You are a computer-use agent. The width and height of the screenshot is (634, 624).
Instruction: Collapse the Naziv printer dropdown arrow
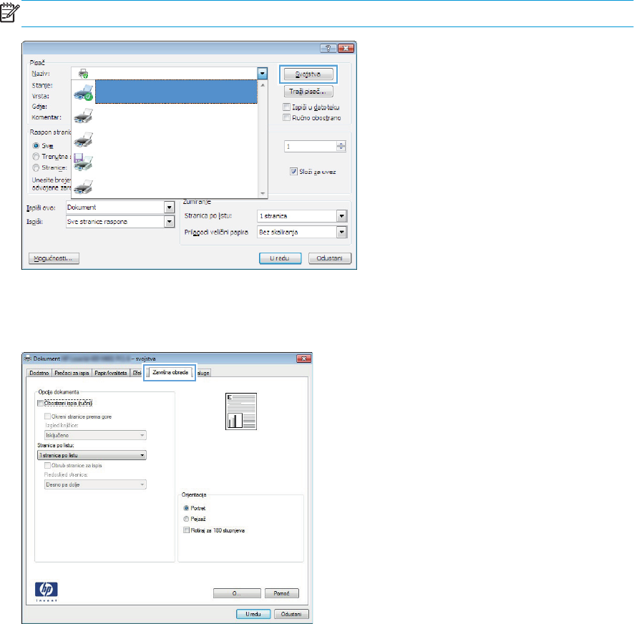coord(263,74)
